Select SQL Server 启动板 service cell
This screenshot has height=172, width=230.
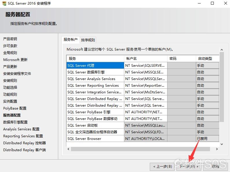[95, 125]
